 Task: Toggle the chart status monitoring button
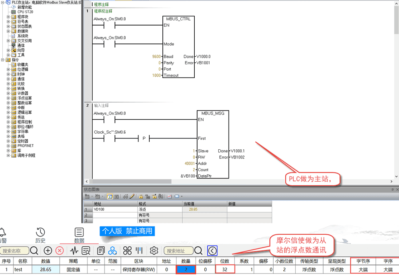coord(110,196)
